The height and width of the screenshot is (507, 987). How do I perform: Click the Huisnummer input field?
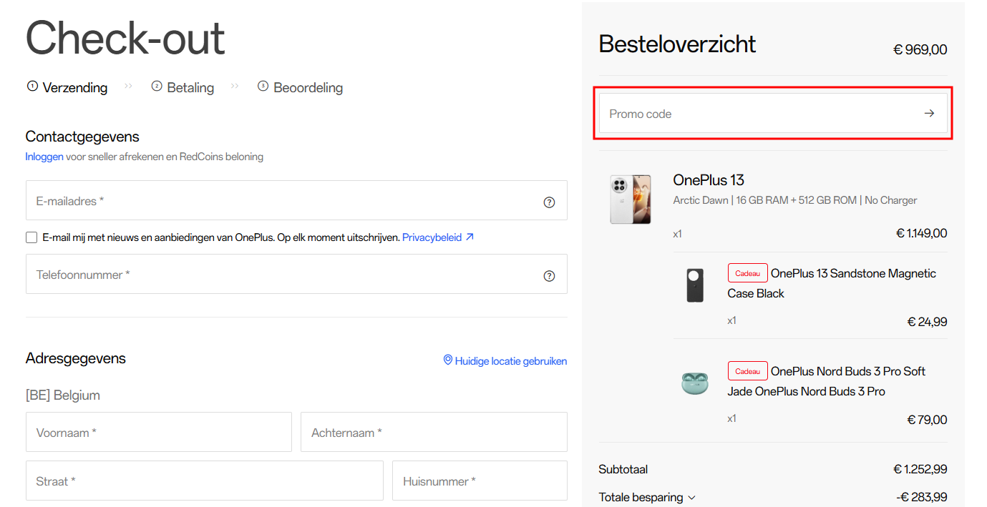pos(480,481)
